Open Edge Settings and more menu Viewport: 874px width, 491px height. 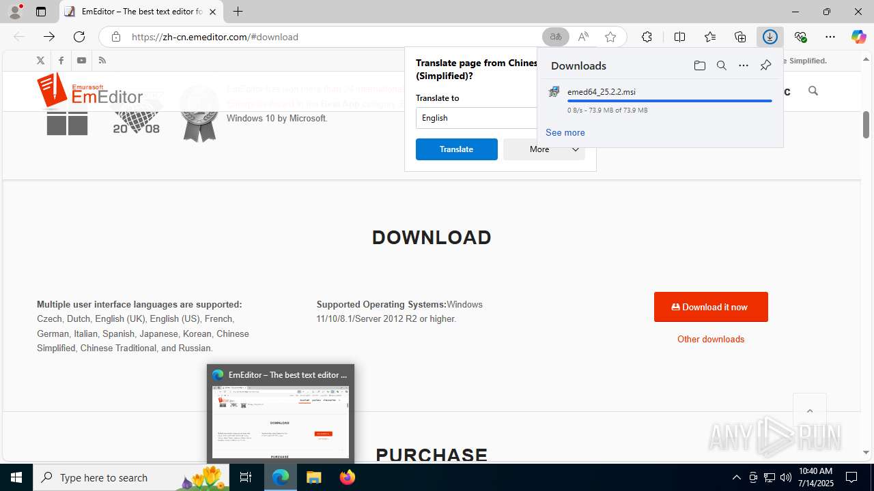830,37
